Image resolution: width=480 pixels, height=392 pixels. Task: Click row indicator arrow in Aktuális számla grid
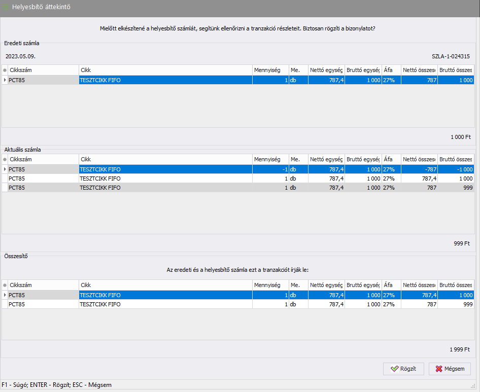pyautogui.click(x=5, y=169)
